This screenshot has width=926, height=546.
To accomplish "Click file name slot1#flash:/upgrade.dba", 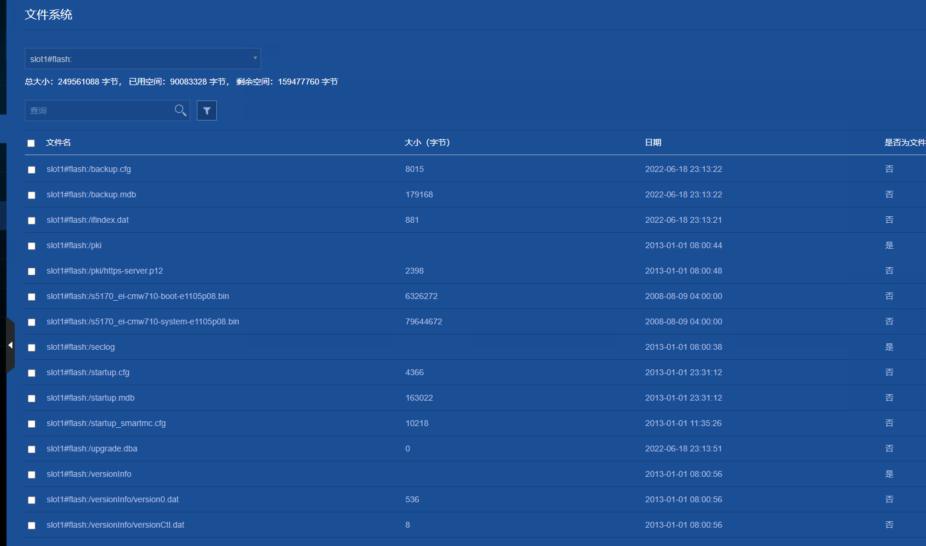I will tap(92, 448).
